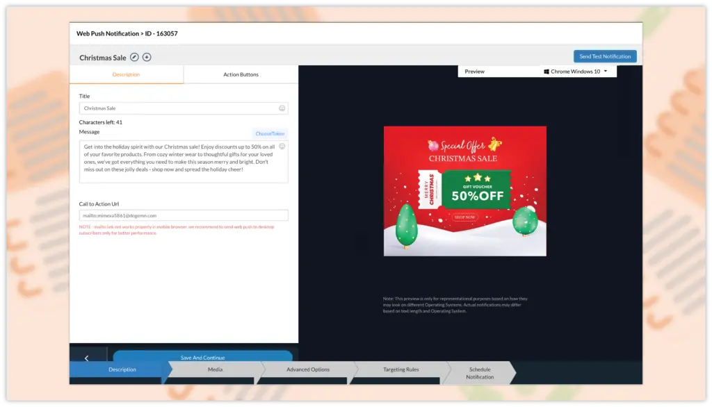Navigate to the Schedule Notification step
The height and width of the screenshot is (407, 712).
(x=480, y=373)
